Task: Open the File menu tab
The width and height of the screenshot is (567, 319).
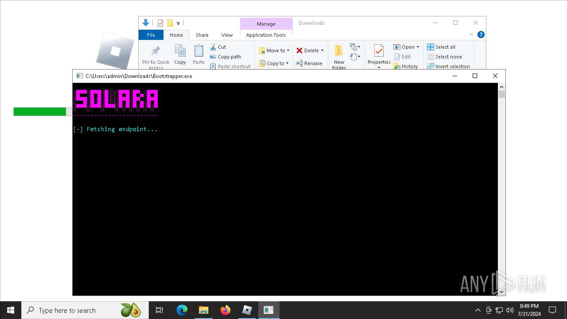Action: (151, 35)
